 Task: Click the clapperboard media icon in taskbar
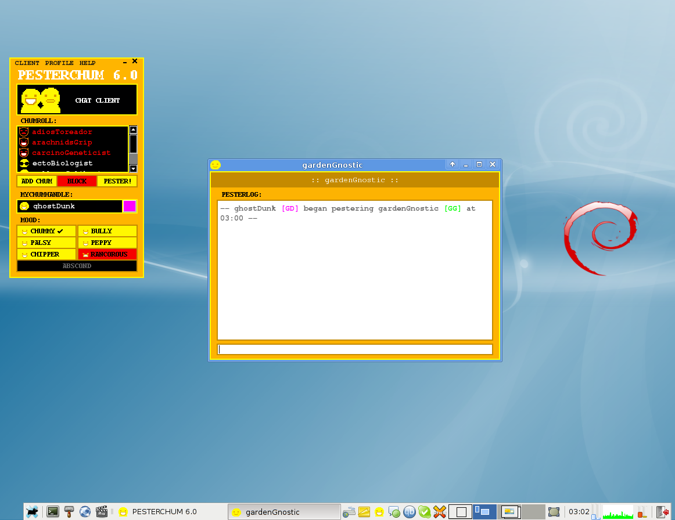pos(101,511)
